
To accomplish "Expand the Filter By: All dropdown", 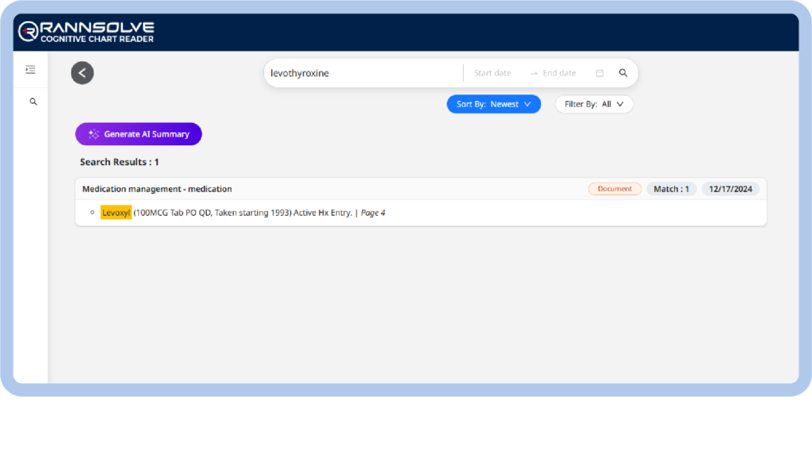I will click(x=593, y=104).
